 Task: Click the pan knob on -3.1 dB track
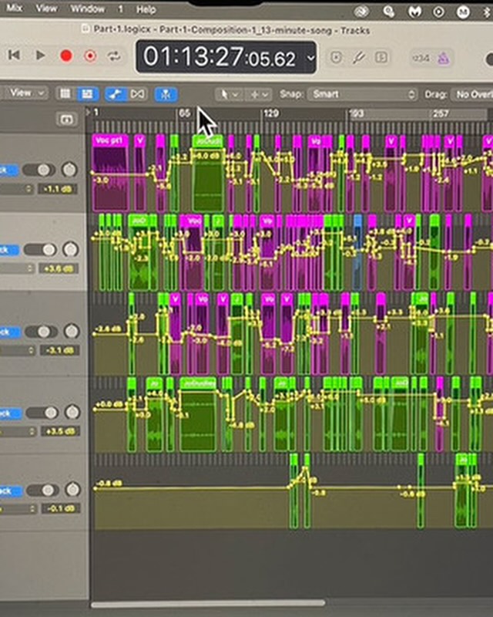pos(72,331)
